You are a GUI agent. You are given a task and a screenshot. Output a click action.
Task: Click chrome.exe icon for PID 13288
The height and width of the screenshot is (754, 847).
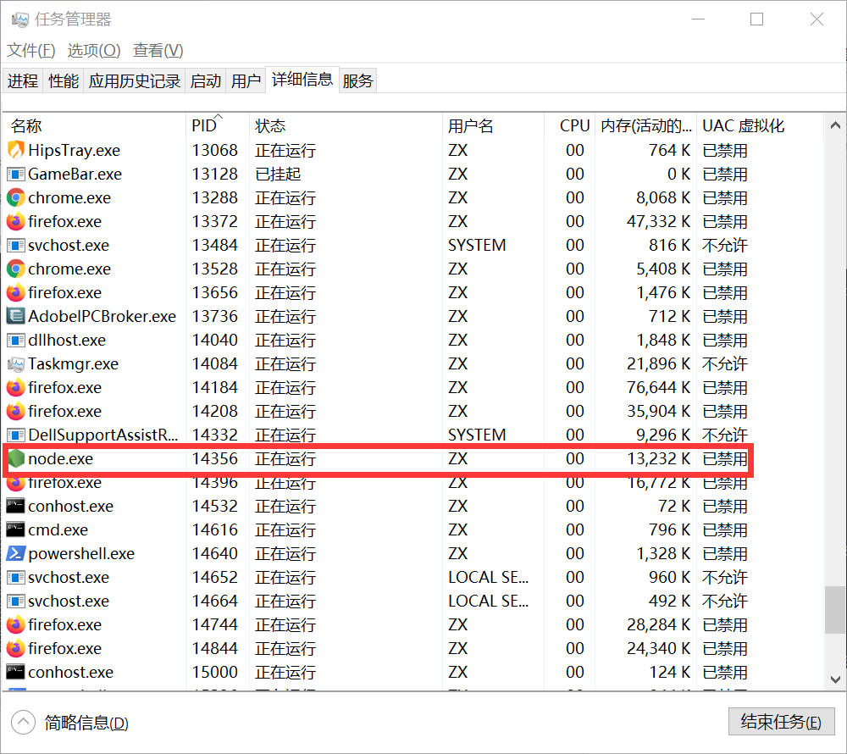point(15,197)
